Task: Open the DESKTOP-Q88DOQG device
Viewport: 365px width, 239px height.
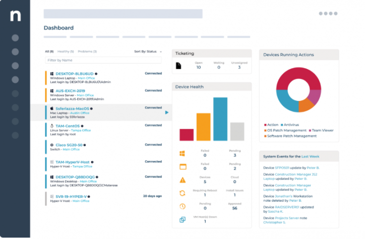Action: (75, 177)
